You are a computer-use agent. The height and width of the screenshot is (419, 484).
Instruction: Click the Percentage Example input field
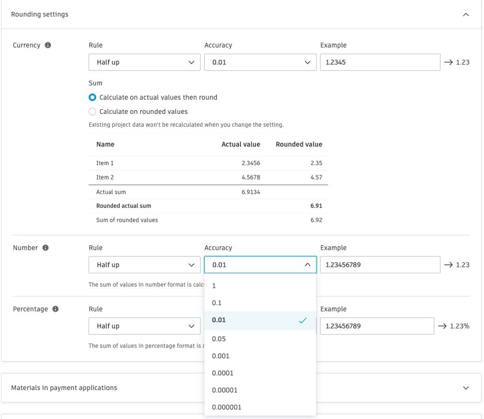376,326
